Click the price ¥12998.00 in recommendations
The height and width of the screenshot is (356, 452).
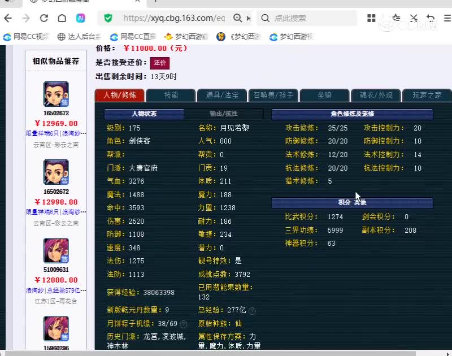tap(56, 202)
